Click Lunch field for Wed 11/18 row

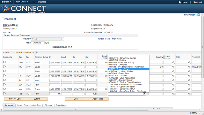point(67,63)
